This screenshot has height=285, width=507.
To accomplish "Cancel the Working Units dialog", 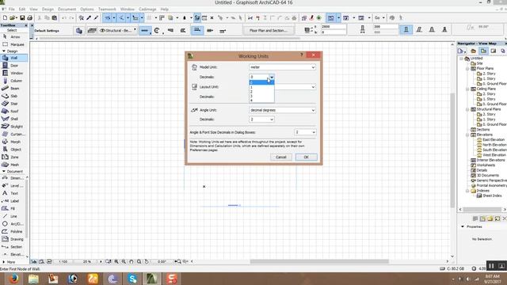I will pos(281,157).
